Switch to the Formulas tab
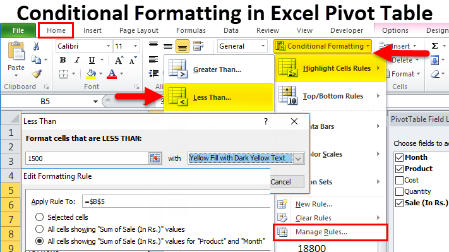This screenshot has height=252, width=449. 191,30
